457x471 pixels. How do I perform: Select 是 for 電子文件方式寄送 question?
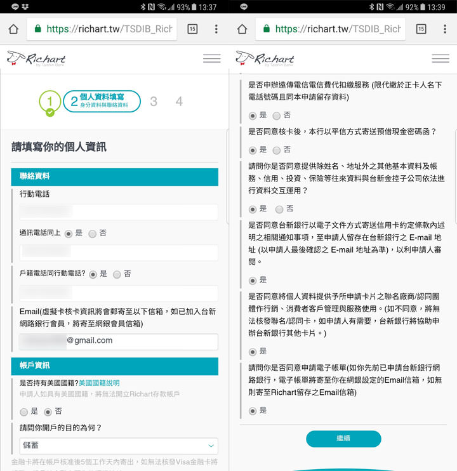coord(253,281)
